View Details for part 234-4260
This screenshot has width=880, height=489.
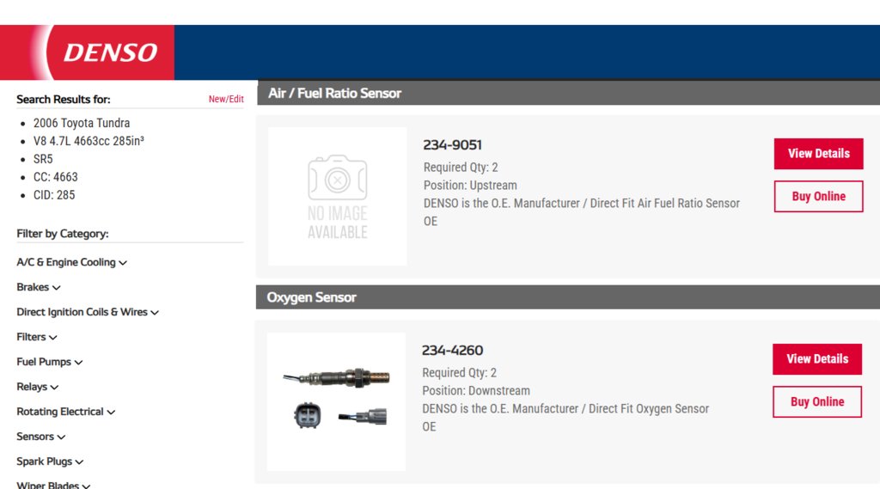[817, 359]
